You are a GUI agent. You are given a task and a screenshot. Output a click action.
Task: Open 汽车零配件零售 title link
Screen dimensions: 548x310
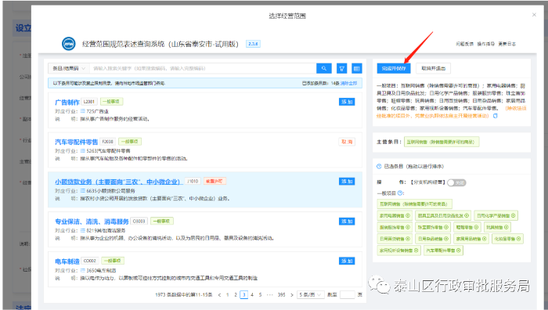click(x=76, y=142)
